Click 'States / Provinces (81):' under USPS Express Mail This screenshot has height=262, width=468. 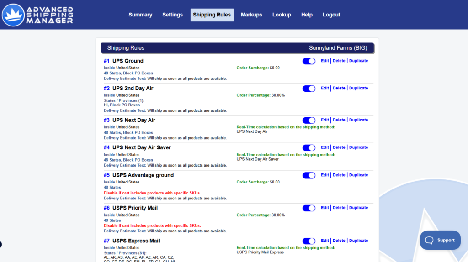pos(125,253)
